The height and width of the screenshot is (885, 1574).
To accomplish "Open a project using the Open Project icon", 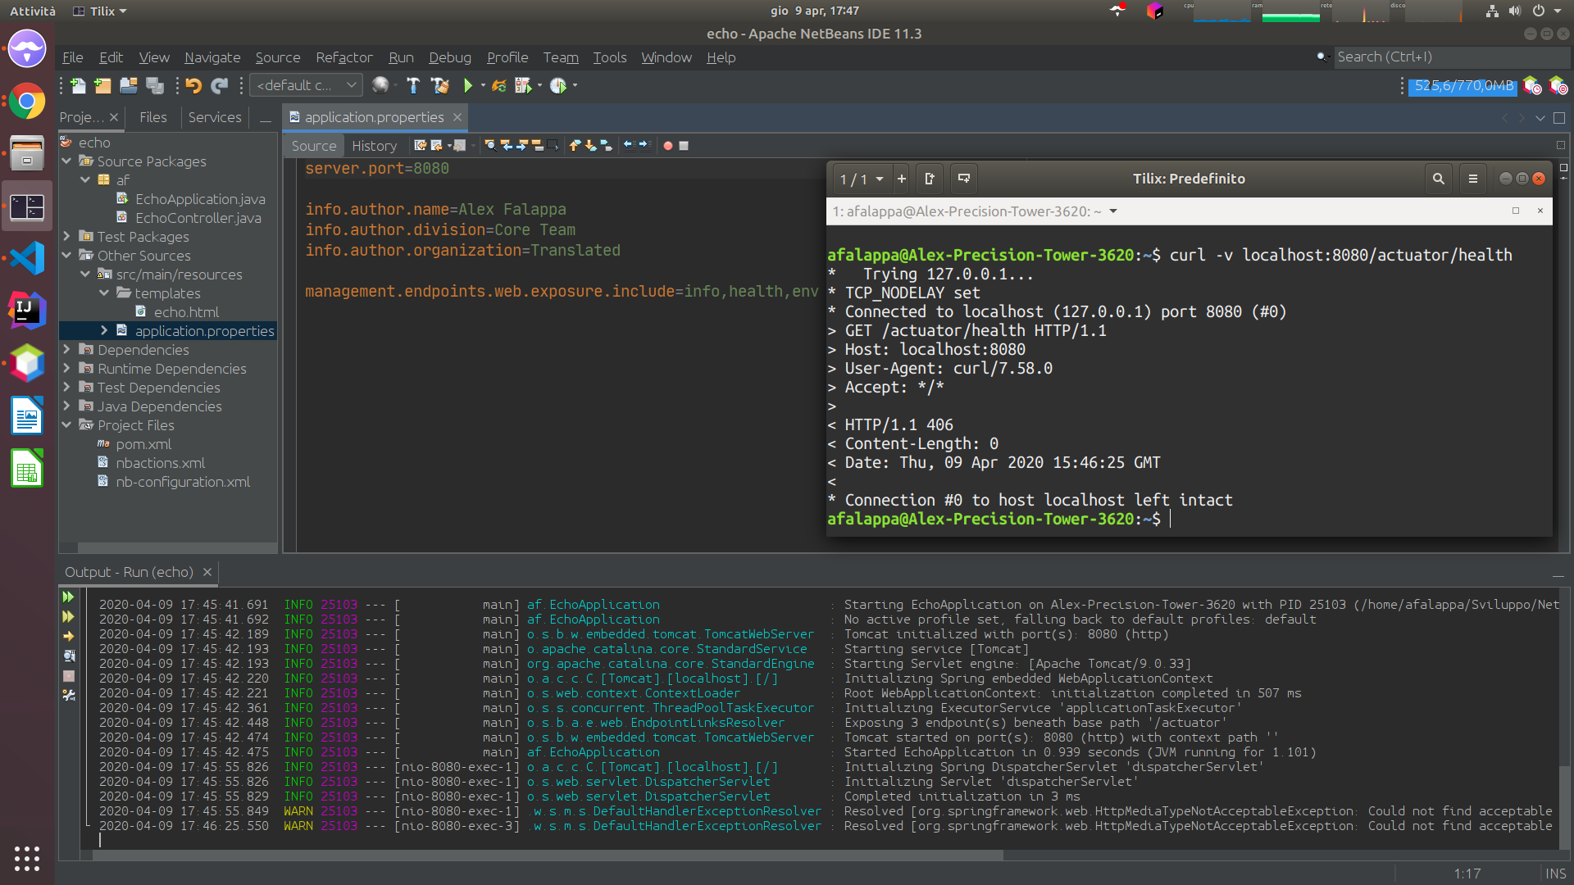I will click(x=129, y=85).
